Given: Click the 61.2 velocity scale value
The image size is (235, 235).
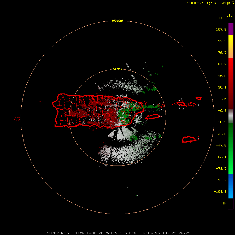Looking at the screenshot, I should coord(222,64).
